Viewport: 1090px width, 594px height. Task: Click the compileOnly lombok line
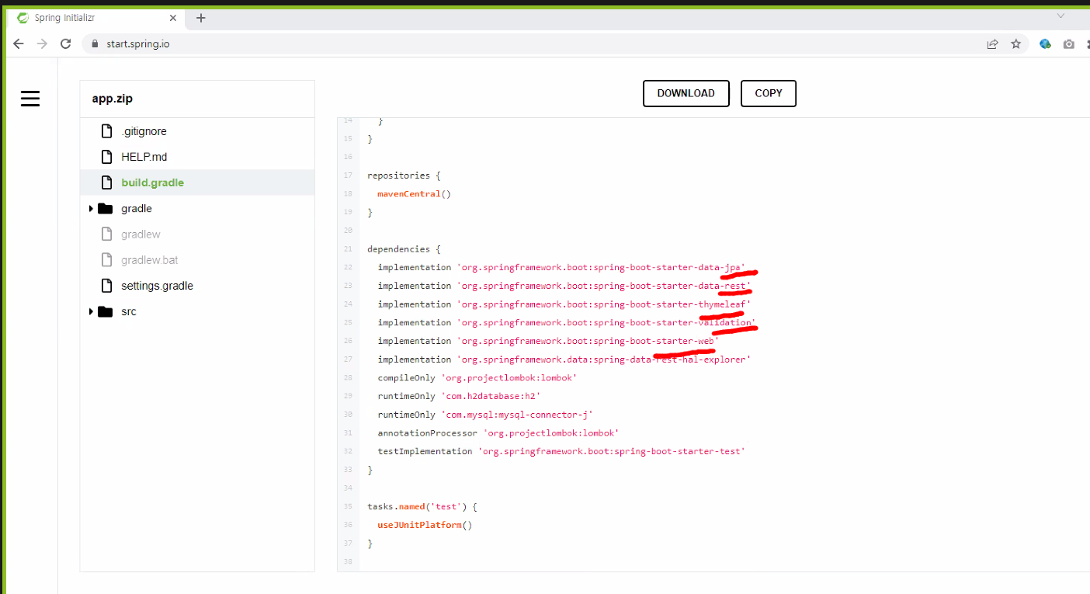[477, 377]
